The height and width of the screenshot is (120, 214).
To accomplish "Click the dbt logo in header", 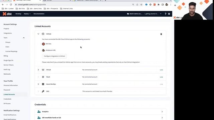I will [x=7, y=14].
